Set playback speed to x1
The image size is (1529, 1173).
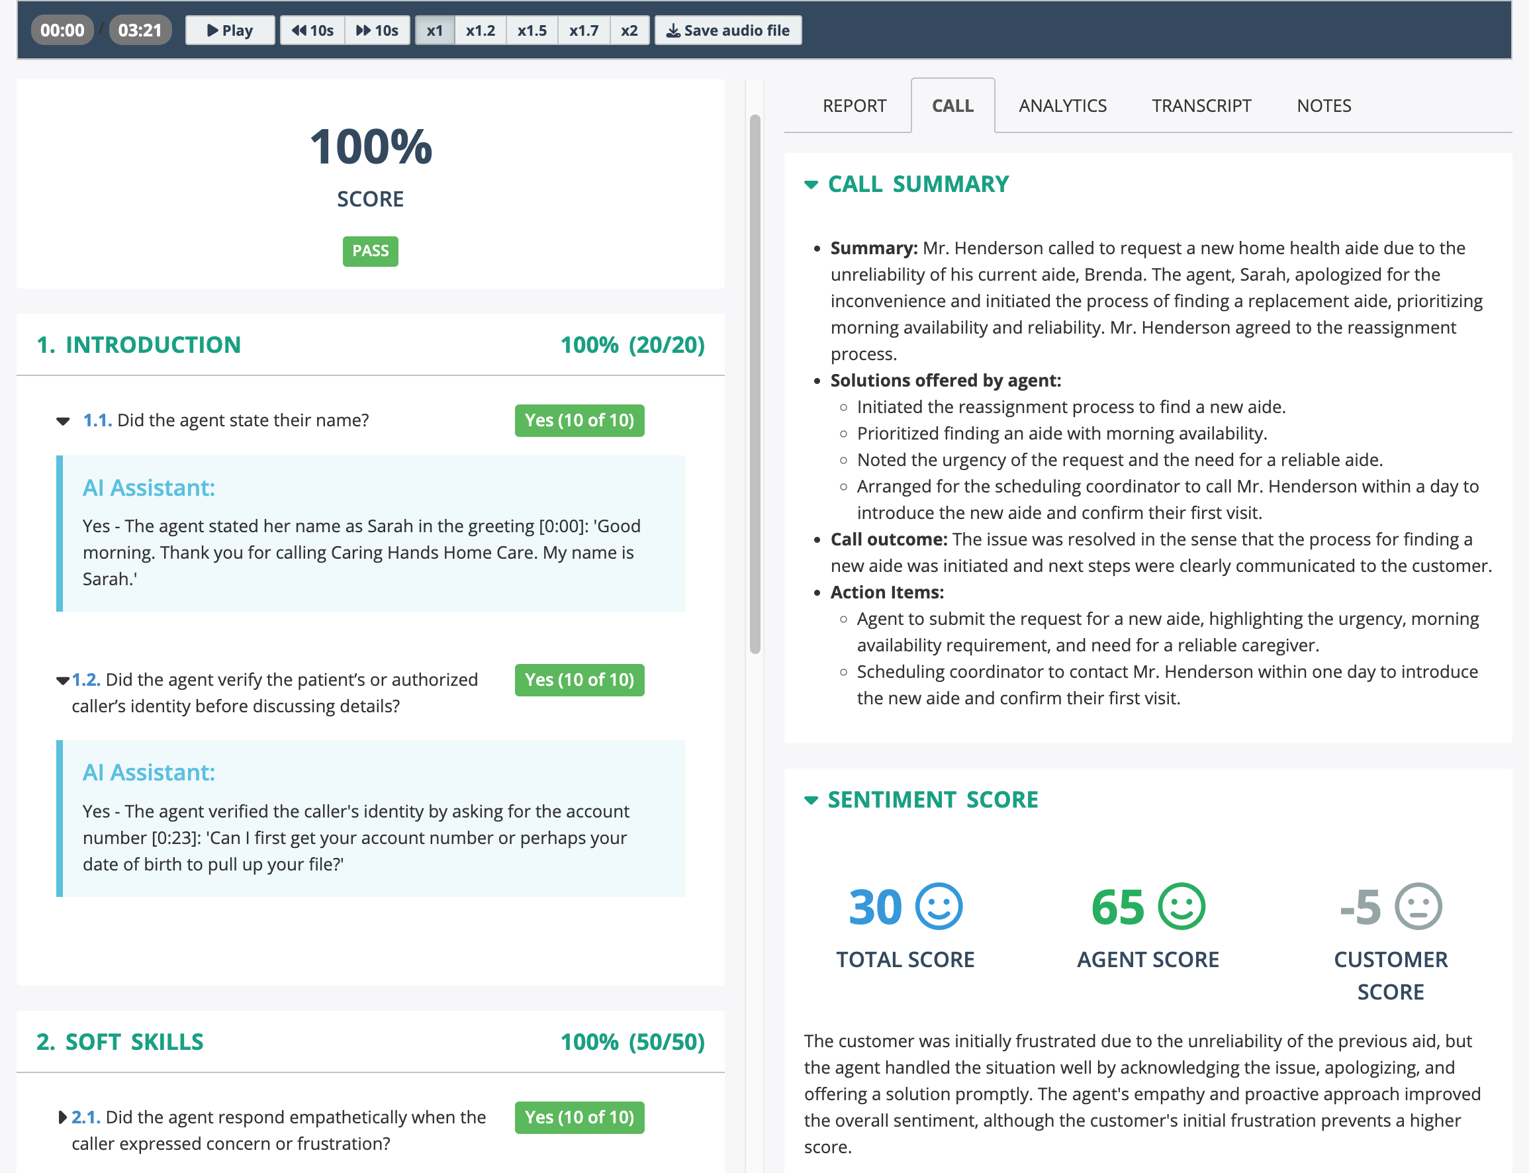click(x=434, y=30)
